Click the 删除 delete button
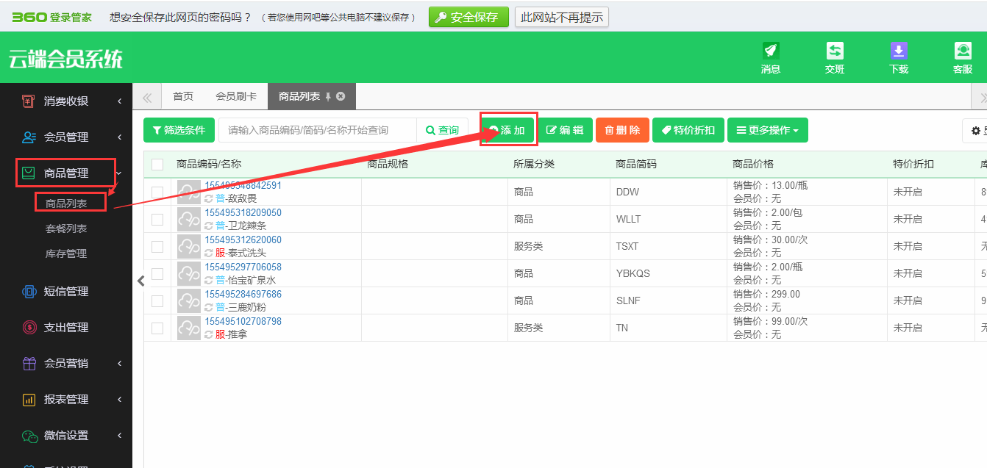Screen dimensions: 987x468 622,130
